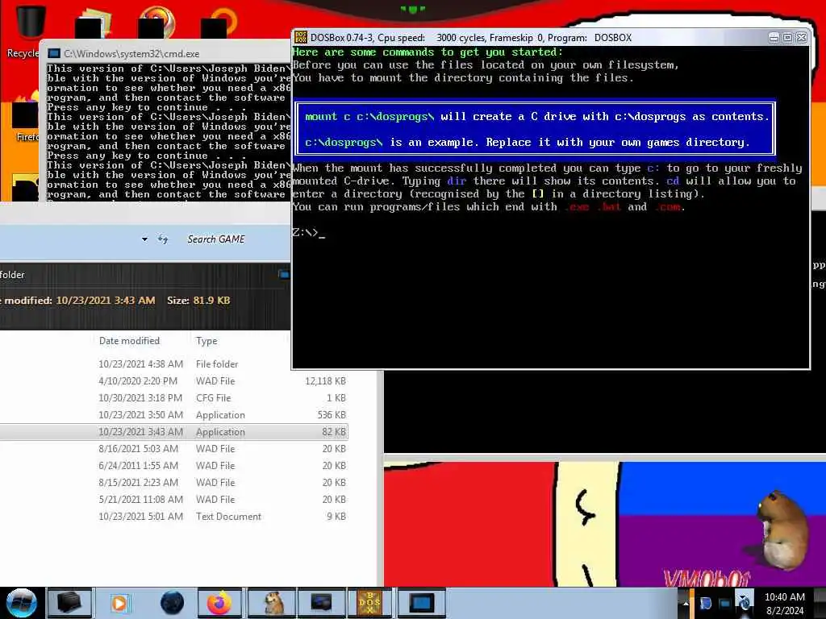
Task: Select the WAD File dated 8/15/2021 2:23 AM
Action: coord(174,482)
